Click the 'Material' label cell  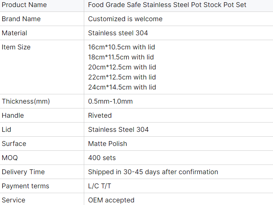(14, 33)
